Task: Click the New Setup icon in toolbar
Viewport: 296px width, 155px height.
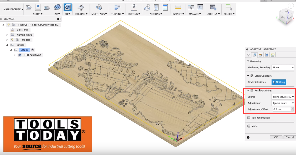Action: [x=29, y=8]
